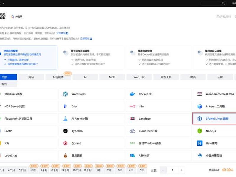This screenshot has width=236, height=177.
Task: Select the ASP.NET Windows icon
Action: point(132,155)
